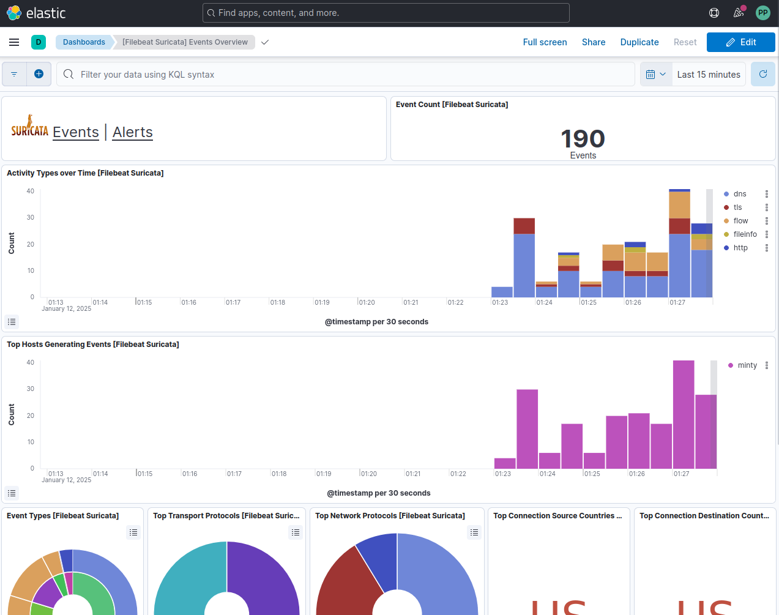Duplicate this dashboard
The image size is (779, 615).
[639, 42]
